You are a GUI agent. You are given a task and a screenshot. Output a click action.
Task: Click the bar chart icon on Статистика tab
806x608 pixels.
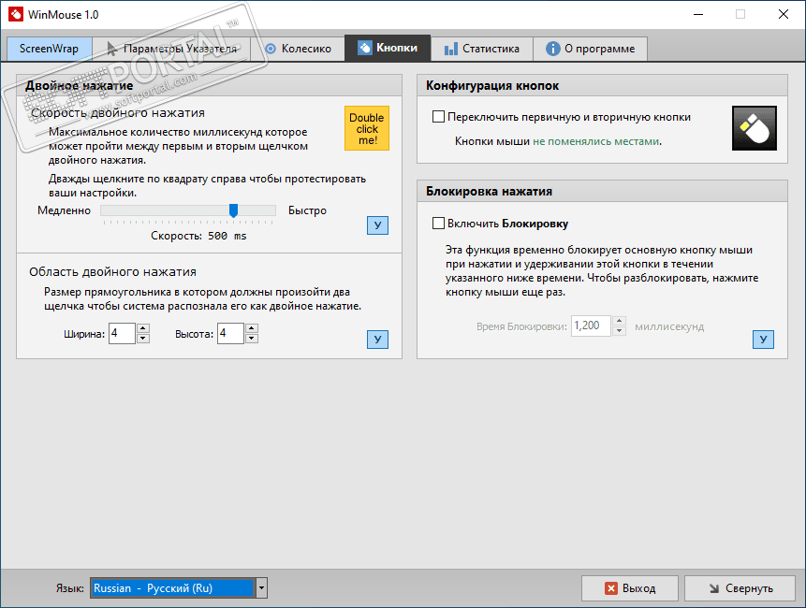coord(451,49)
